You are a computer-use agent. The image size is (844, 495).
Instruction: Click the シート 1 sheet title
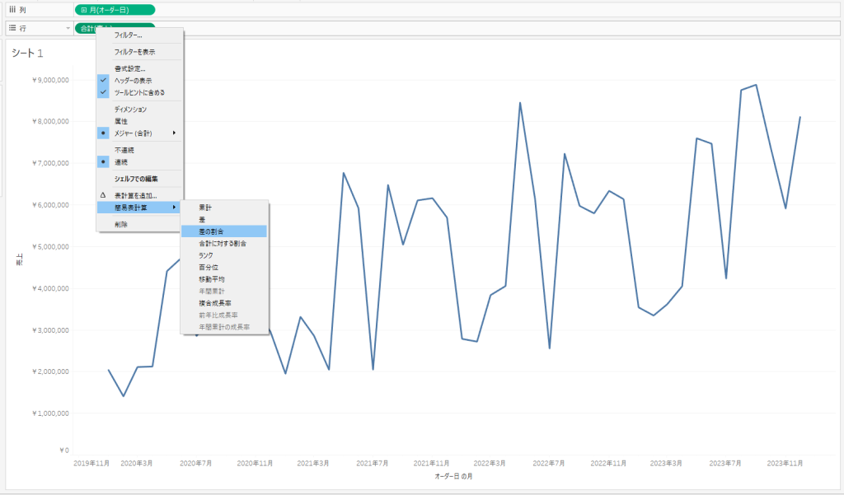click(x=27, y=53)
